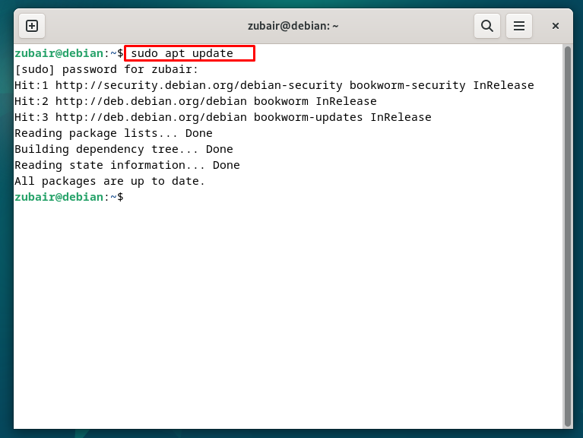Click the Hit:2 deb.debian.org bookworm line
Screen dimensions: 583x438
195,101
